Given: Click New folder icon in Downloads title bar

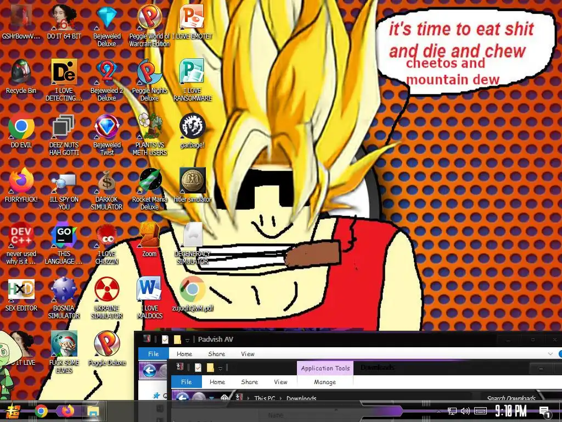Looking at the screenshot, I should click(210, 368).
